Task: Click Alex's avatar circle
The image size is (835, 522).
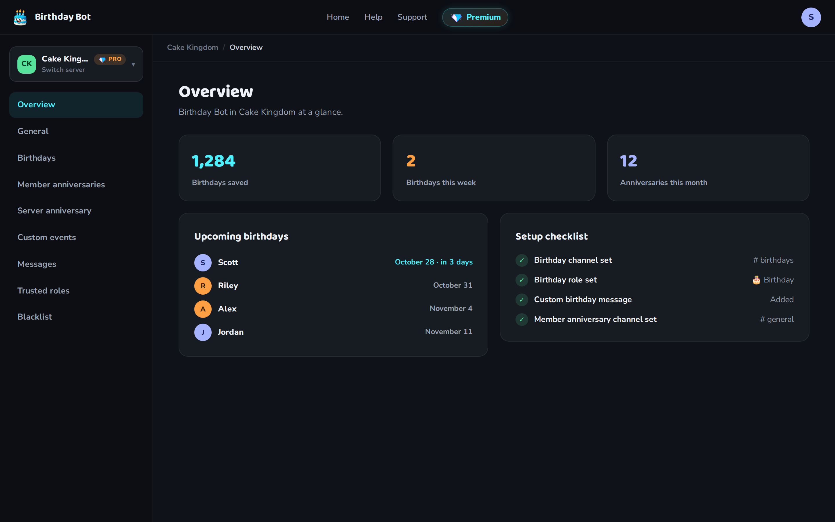Action: pos(203,309)
